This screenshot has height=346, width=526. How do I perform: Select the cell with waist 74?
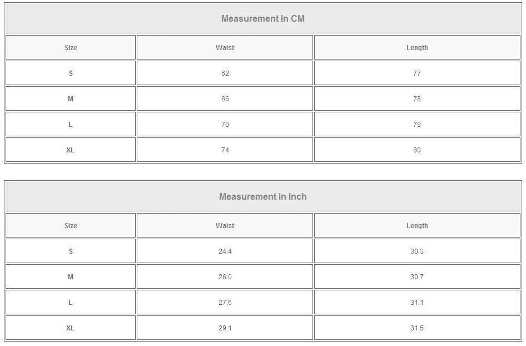click(225, 150)
